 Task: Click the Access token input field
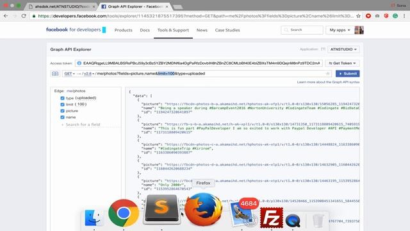tap(199, 63)
